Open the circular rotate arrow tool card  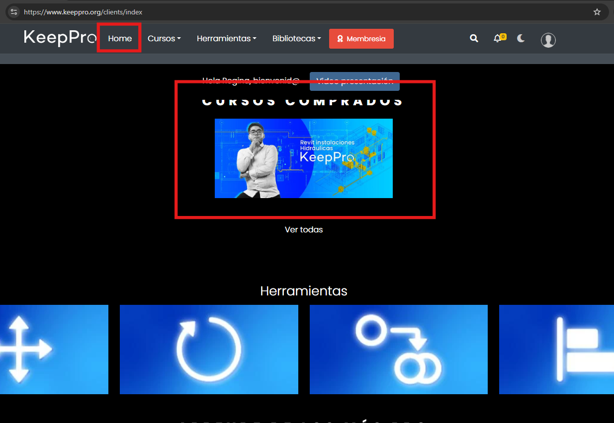click(209, 350)
